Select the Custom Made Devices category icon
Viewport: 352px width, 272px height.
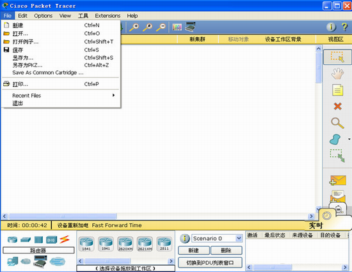[40, 262]
